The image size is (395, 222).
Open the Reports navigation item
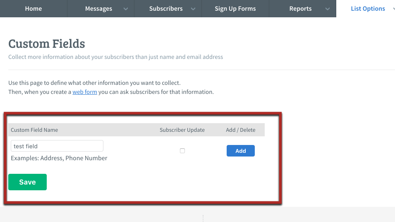pos(300,9)
